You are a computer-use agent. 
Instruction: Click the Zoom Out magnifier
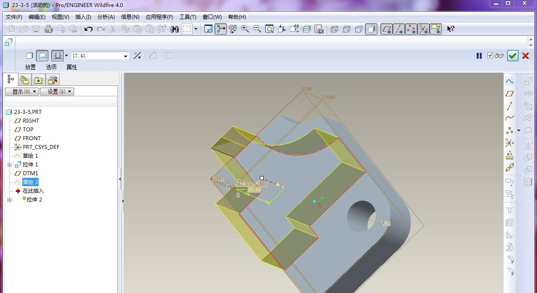258,29
